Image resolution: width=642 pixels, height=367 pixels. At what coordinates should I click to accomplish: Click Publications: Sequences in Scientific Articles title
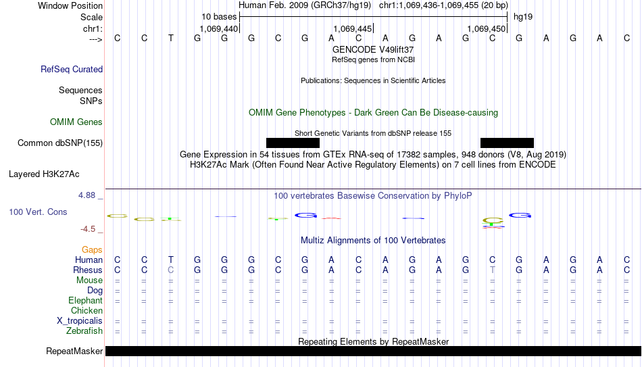pyautogui.click(x=373, y=80)
